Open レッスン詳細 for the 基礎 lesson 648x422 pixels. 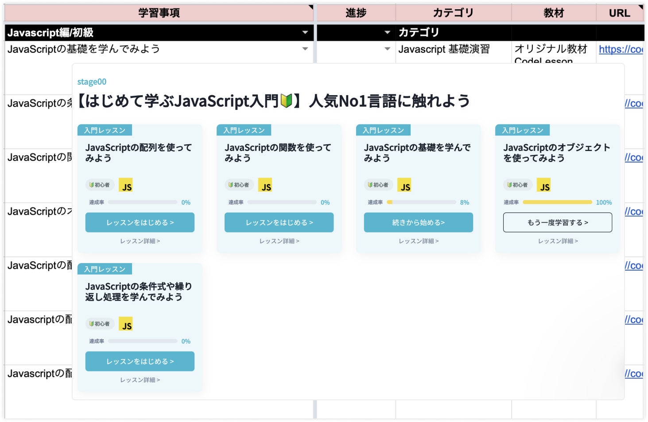tap(419, 241)
